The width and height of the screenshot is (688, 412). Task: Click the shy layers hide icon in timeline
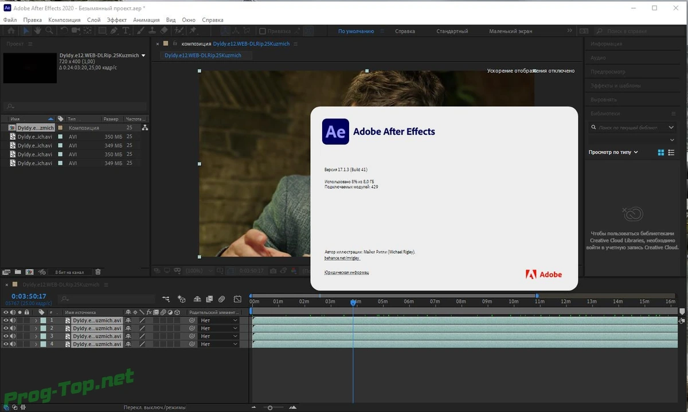(x=197, y=299)
